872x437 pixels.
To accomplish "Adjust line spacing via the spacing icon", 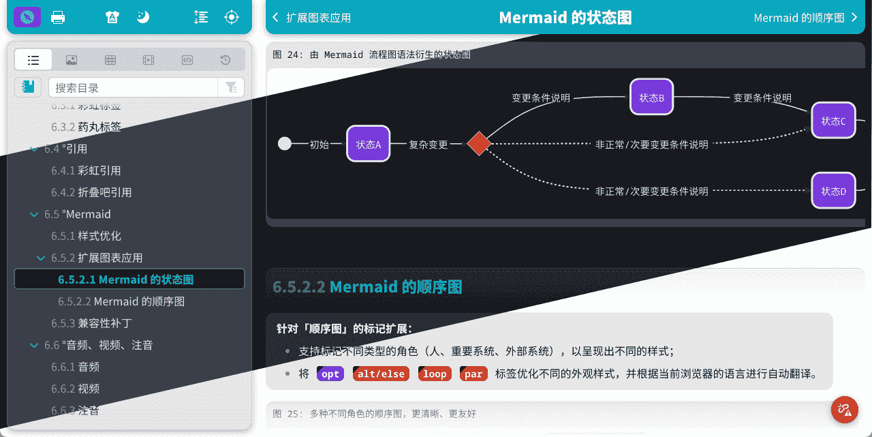I will pos(201,17).
